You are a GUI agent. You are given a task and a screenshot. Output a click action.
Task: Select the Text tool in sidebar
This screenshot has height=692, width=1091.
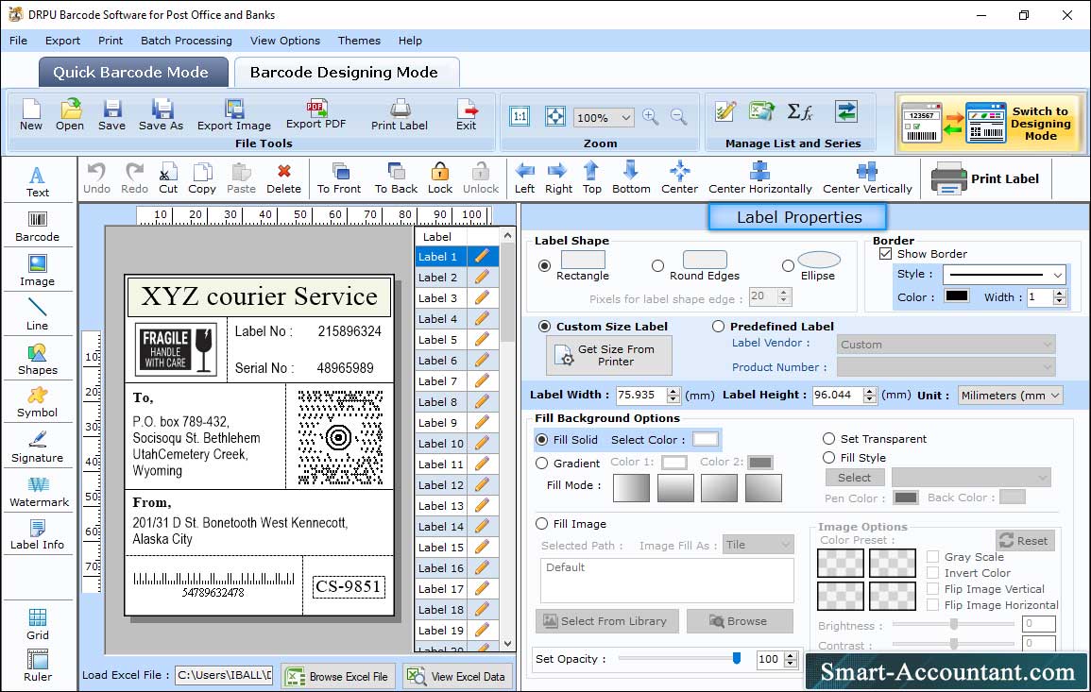(x=38, y=181)
